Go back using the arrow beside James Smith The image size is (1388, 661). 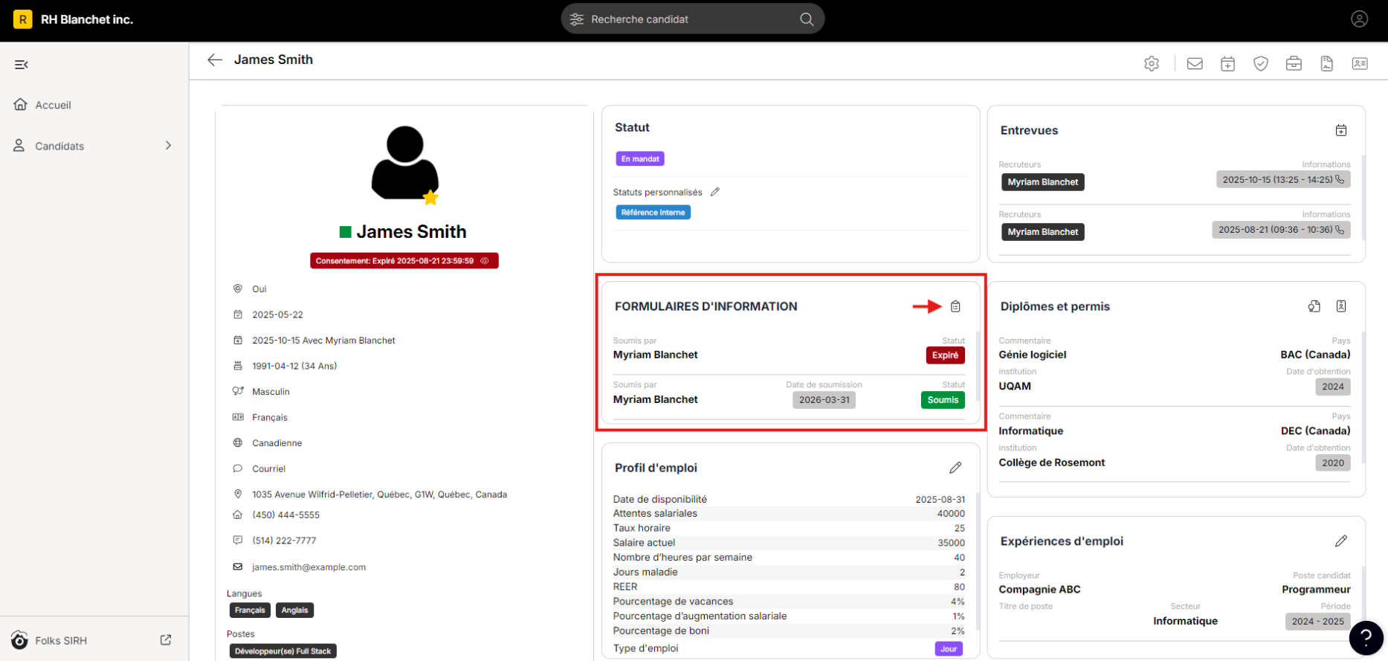[215, 60]
